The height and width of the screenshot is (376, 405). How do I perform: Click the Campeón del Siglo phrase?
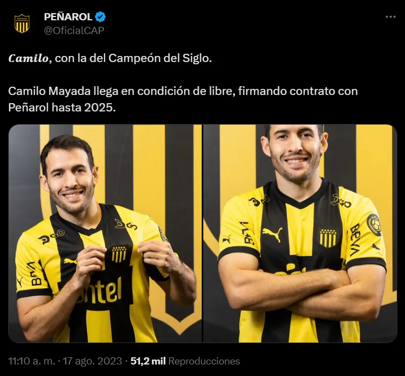160,58
